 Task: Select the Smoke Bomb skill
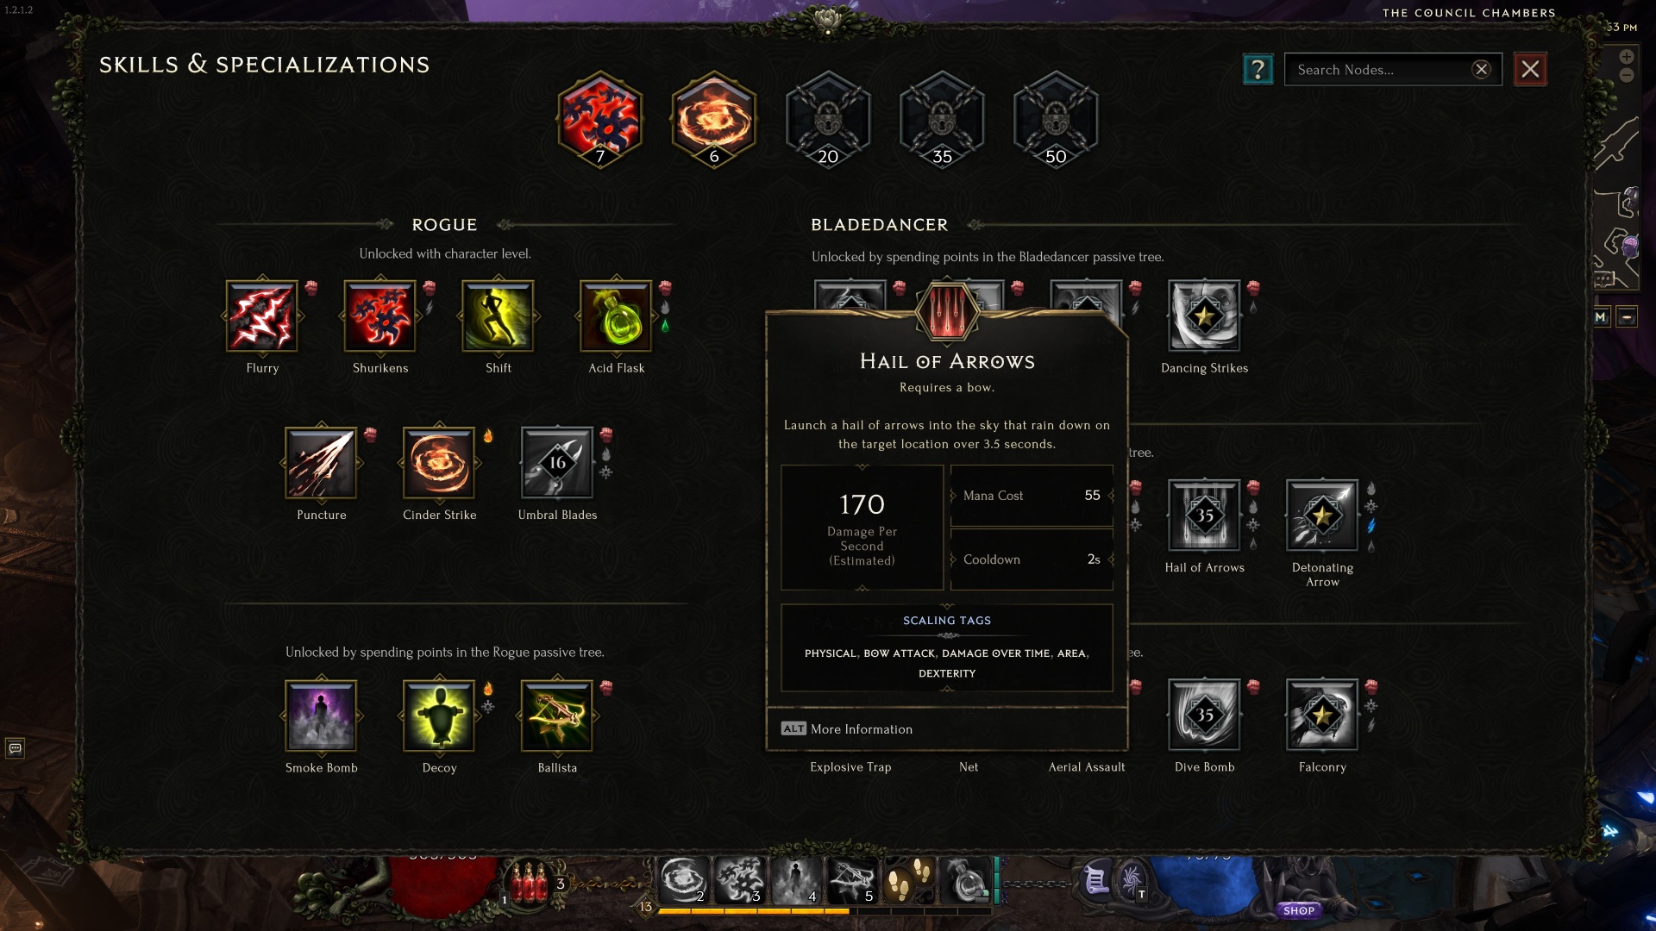(321, 715)
